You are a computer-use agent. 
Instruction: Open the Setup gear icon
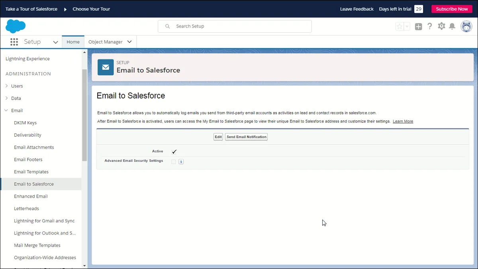pos(441,26)
